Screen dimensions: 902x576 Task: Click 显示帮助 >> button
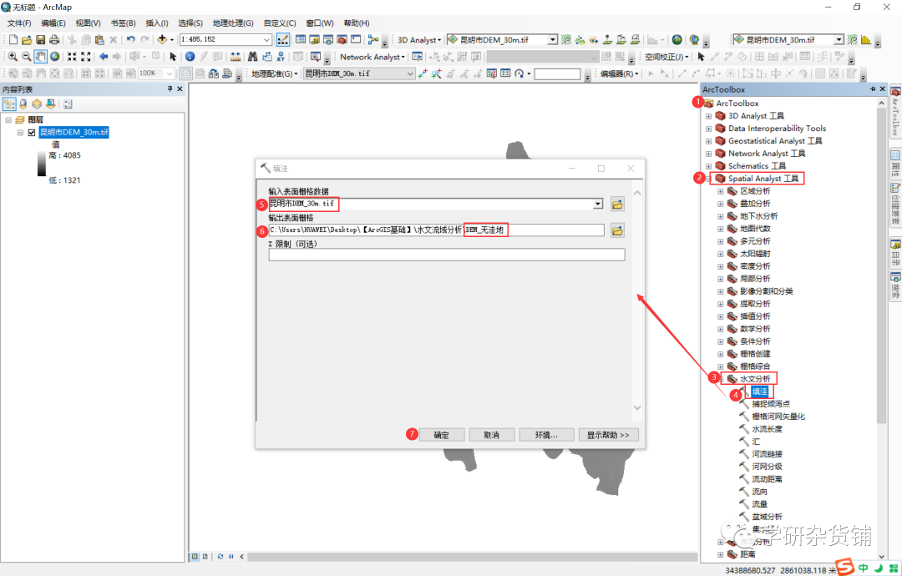[x=608, y=435]
